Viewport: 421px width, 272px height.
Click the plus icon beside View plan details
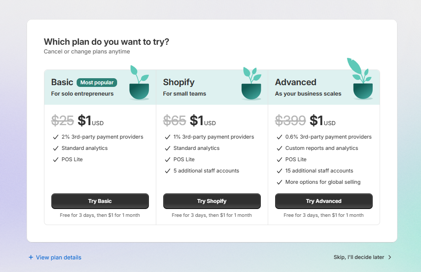click(x=30, y=257)
